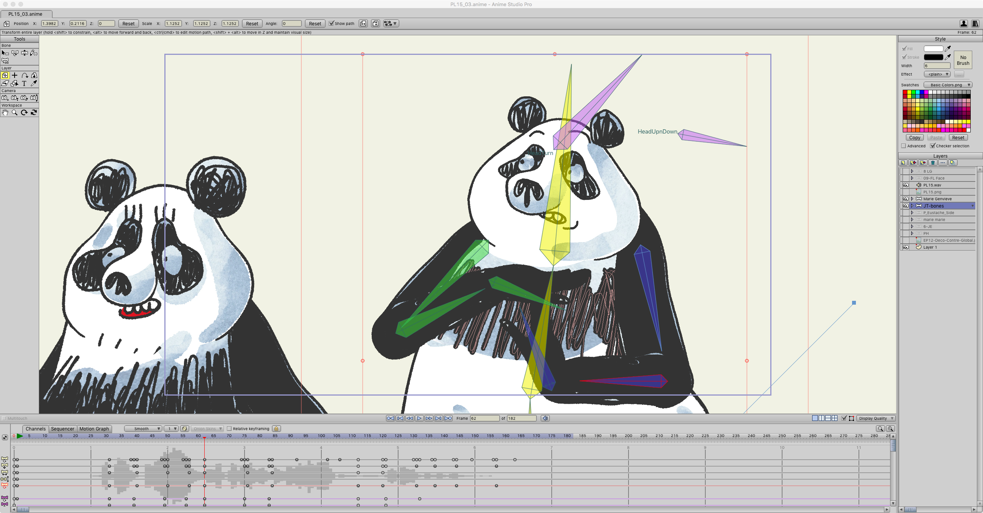
Task: Select the Zoom Camera tool
Action: (15, 98)
